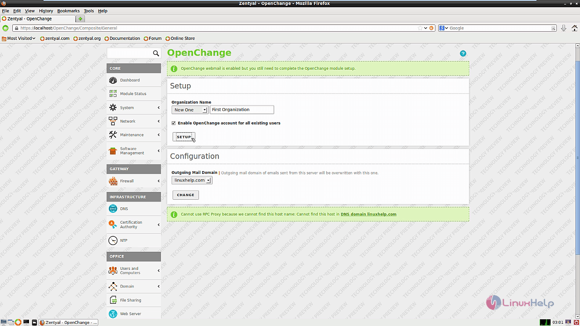Click the sidebar search input field
Viewport: 580px width, 326px height.
coord(130,53)
